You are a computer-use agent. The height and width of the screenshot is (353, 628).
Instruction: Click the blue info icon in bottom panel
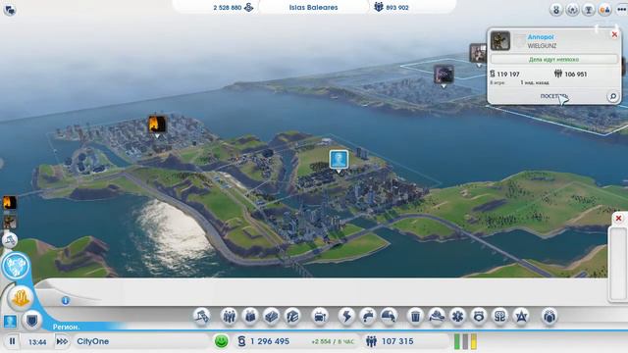(66, 300)
